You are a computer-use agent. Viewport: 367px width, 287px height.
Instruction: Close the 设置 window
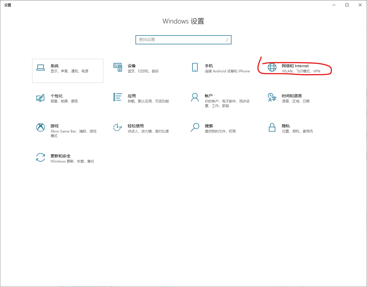[360, 5]
